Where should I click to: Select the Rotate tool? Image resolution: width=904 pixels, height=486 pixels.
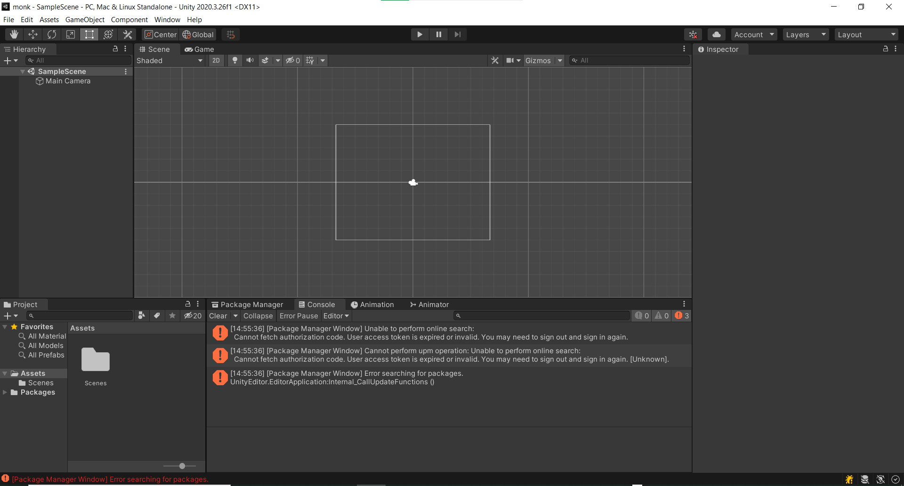(x=52, y=34)
